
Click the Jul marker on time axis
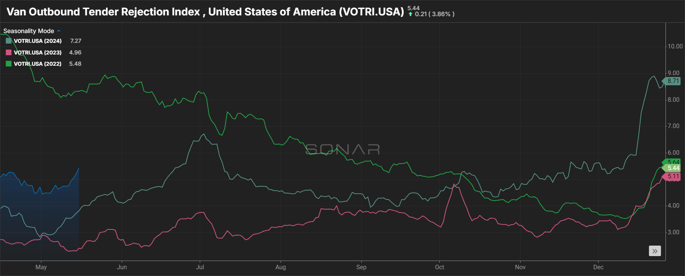[x=200, y=267]
